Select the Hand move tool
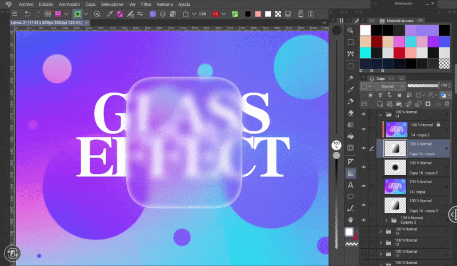Image resolution: width=457 pixels, height=266 pixels. [x=351, y=220]
